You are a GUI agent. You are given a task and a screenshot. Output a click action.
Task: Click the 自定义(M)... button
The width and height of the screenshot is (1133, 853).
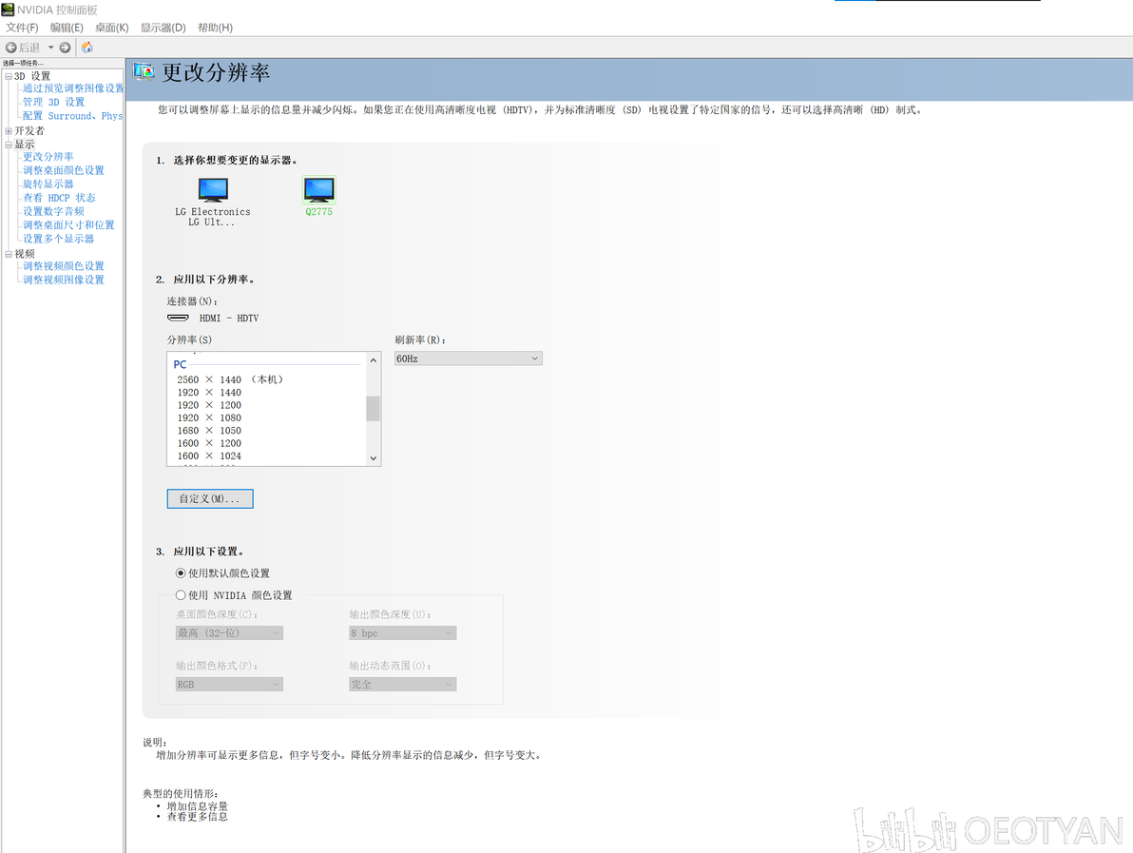click(210, 499)
